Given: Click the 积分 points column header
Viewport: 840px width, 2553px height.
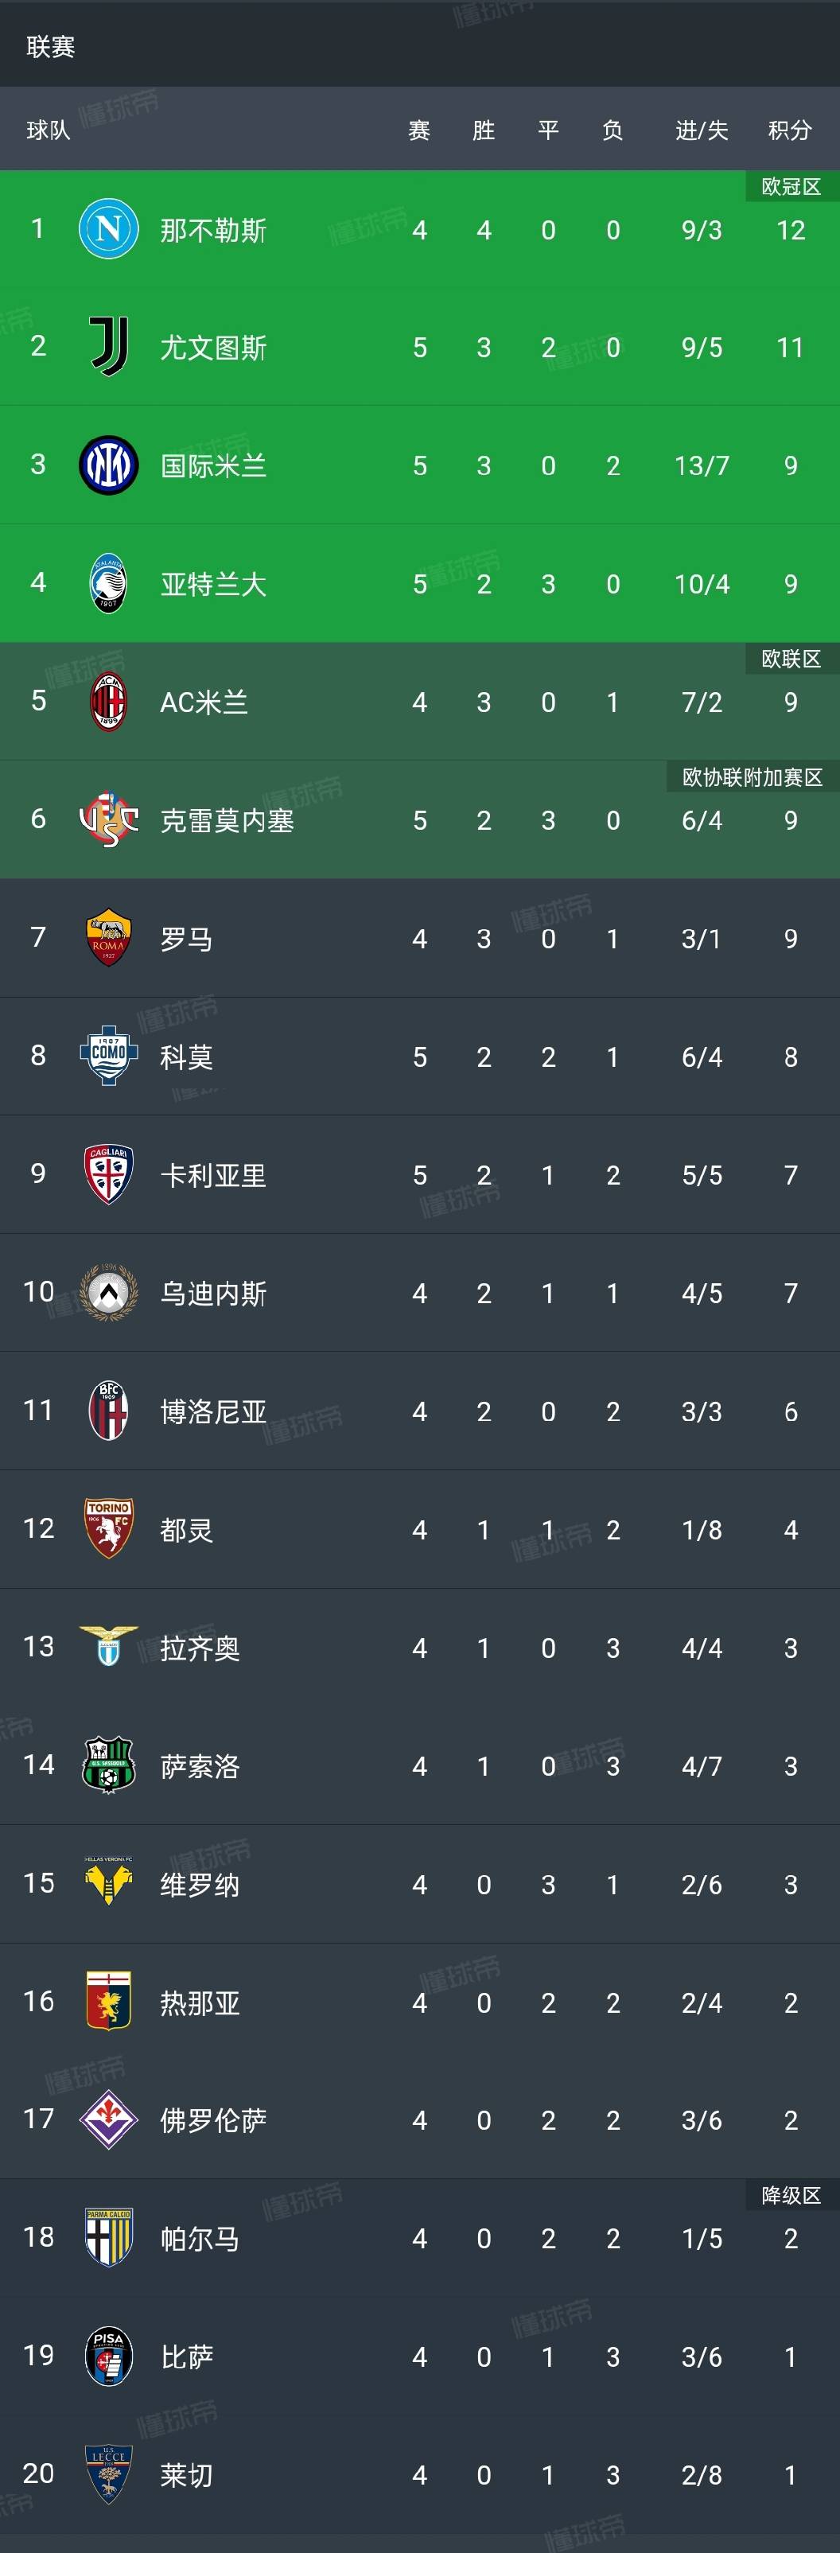Looking at the screenshot, I should coord(789,130).
